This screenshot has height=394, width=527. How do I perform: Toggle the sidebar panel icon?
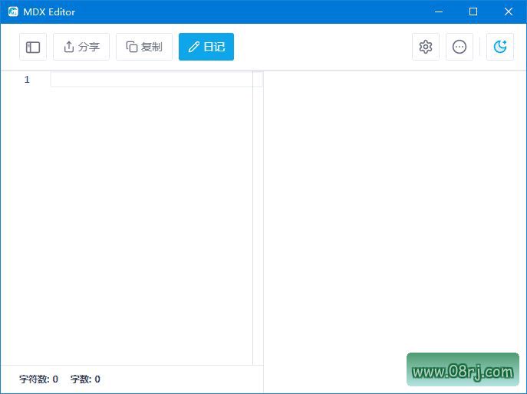click(33, 47)
